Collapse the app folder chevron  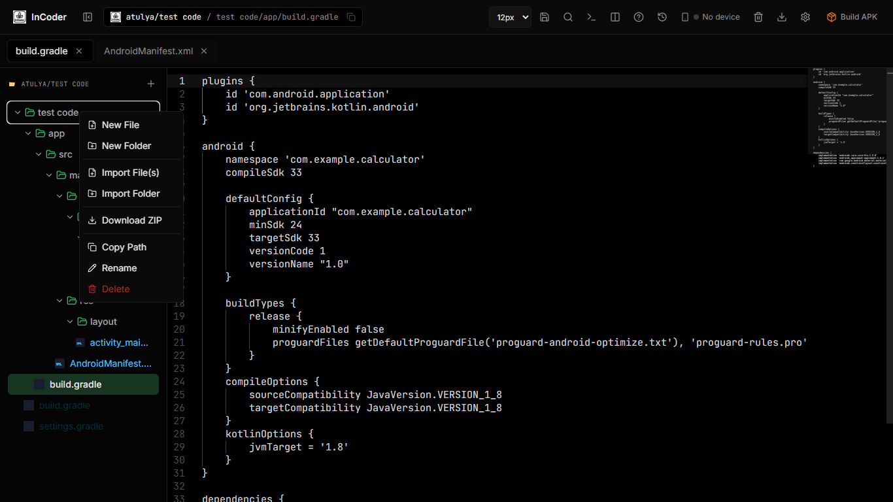[28, 133]
